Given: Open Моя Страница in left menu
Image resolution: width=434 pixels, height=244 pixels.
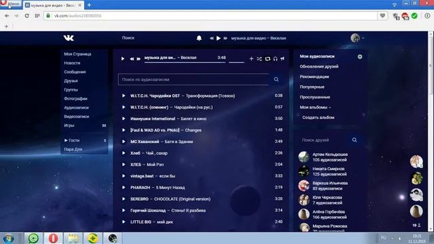Looking at the screenshot, I should coord(77,54).
